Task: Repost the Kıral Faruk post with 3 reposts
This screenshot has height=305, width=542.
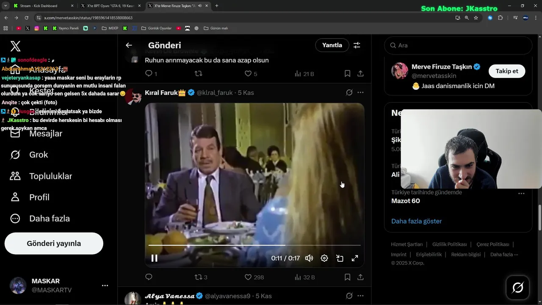Action: 201,277
